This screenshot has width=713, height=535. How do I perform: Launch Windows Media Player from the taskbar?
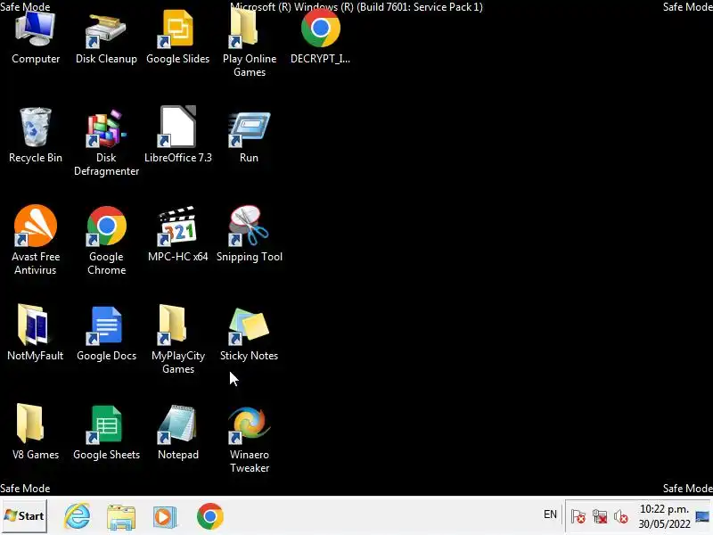[165, 517]
